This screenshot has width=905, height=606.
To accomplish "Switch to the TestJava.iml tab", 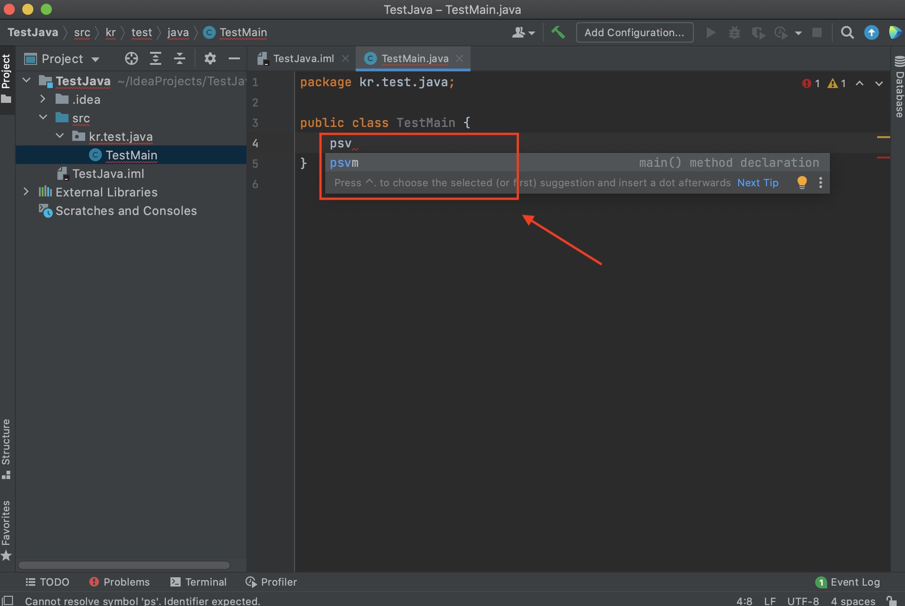I will click(x=303, y=59).
